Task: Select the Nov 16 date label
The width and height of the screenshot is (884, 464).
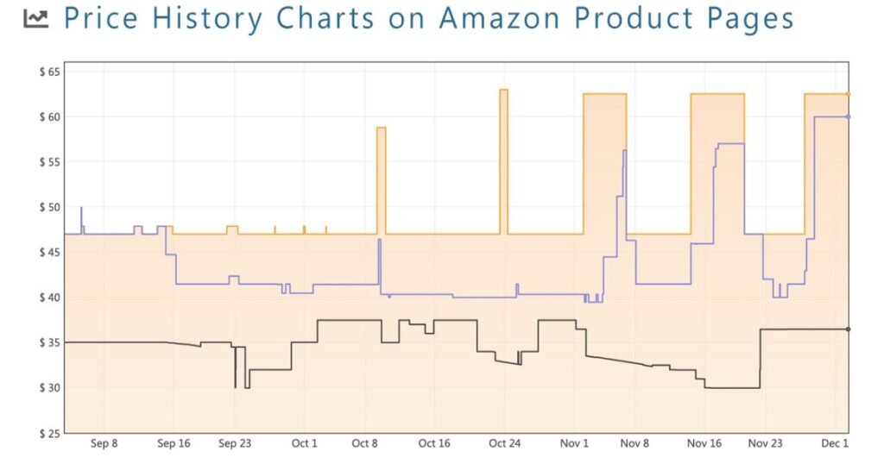Action: pyautogui.click(x=704, y=443)
